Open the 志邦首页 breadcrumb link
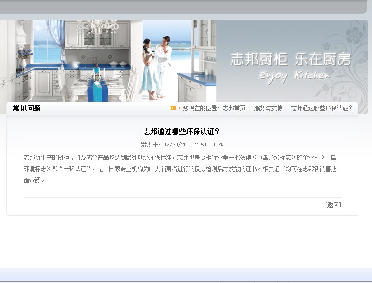The width and height of the screenshot is (372, 283). 234,108
